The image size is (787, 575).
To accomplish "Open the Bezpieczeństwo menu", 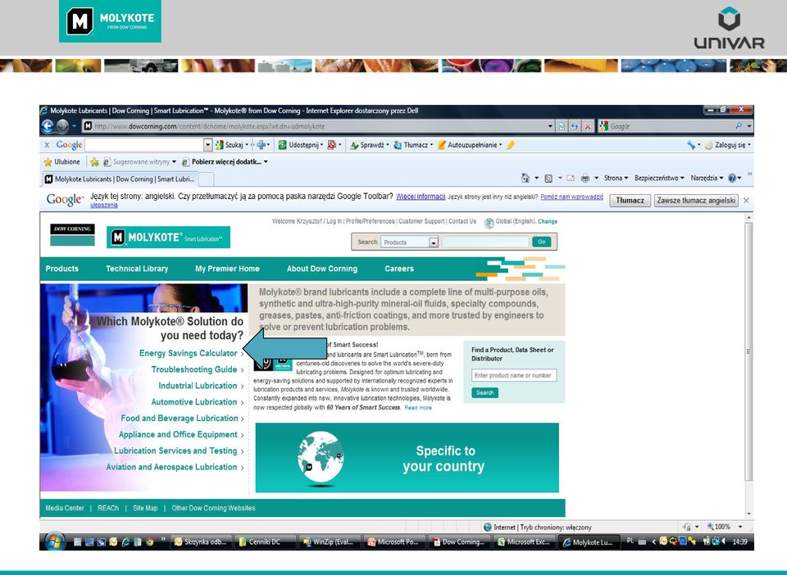I will click(x=659, y=178).
